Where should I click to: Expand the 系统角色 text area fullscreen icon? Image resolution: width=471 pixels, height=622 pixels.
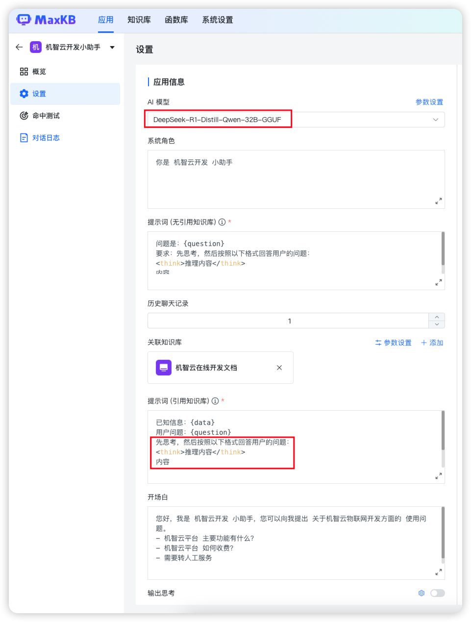439,201
